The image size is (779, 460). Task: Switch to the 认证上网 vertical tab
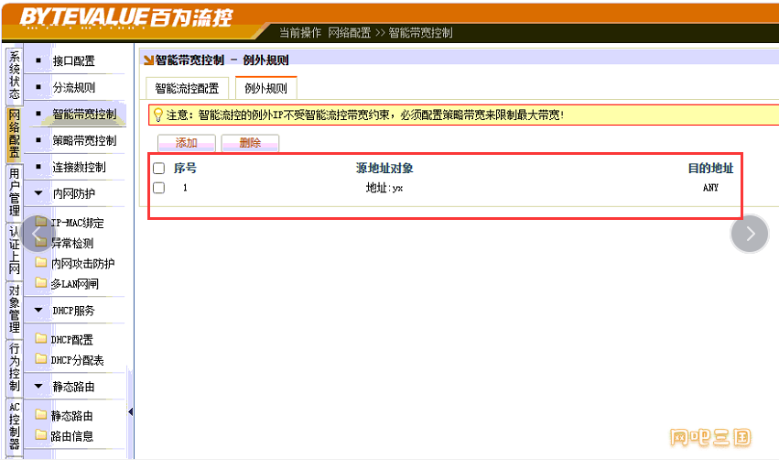(x=15, y=251)
